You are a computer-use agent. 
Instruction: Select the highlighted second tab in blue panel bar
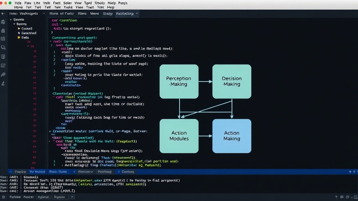(37, 172)
